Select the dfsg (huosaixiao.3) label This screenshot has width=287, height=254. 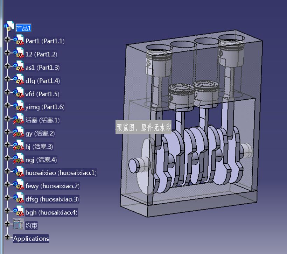coord(52,199)
